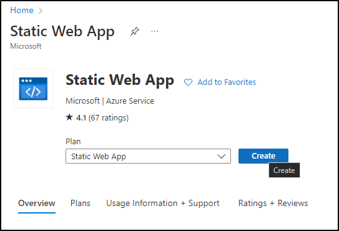Open the more options ellipsis menu
Screen dimensions: 339x231
point(155,31)
